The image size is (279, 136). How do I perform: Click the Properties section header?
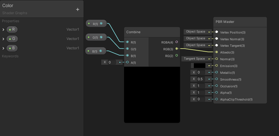11,21
